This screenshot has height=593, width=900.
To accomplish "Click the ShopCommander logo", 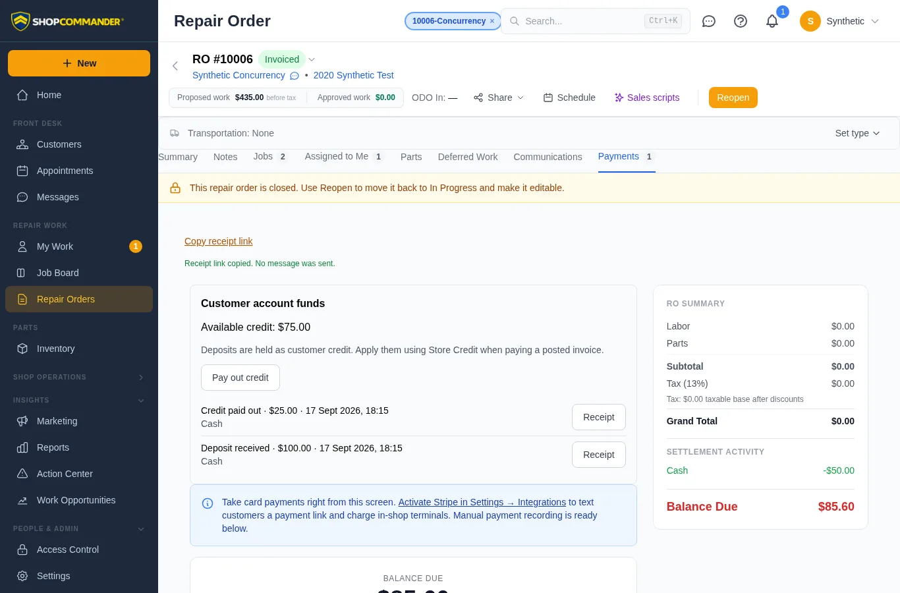I will [x=67, y=21].
